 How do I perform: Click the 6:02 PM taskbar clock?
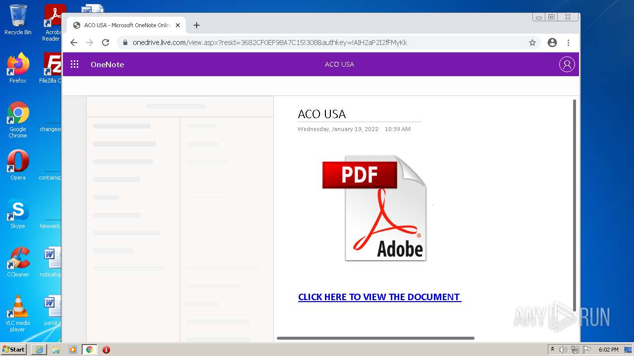[608, 350]
